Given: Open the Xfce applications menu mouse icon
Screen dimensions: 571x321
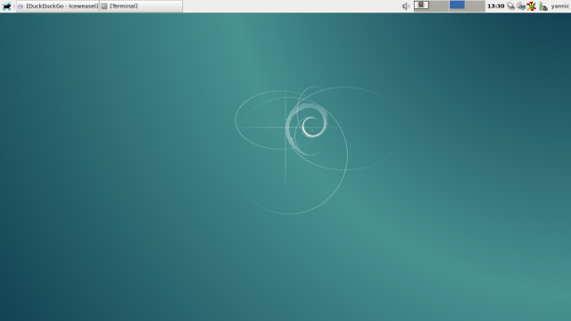Looking at the screenshot, I should point(6,6).
